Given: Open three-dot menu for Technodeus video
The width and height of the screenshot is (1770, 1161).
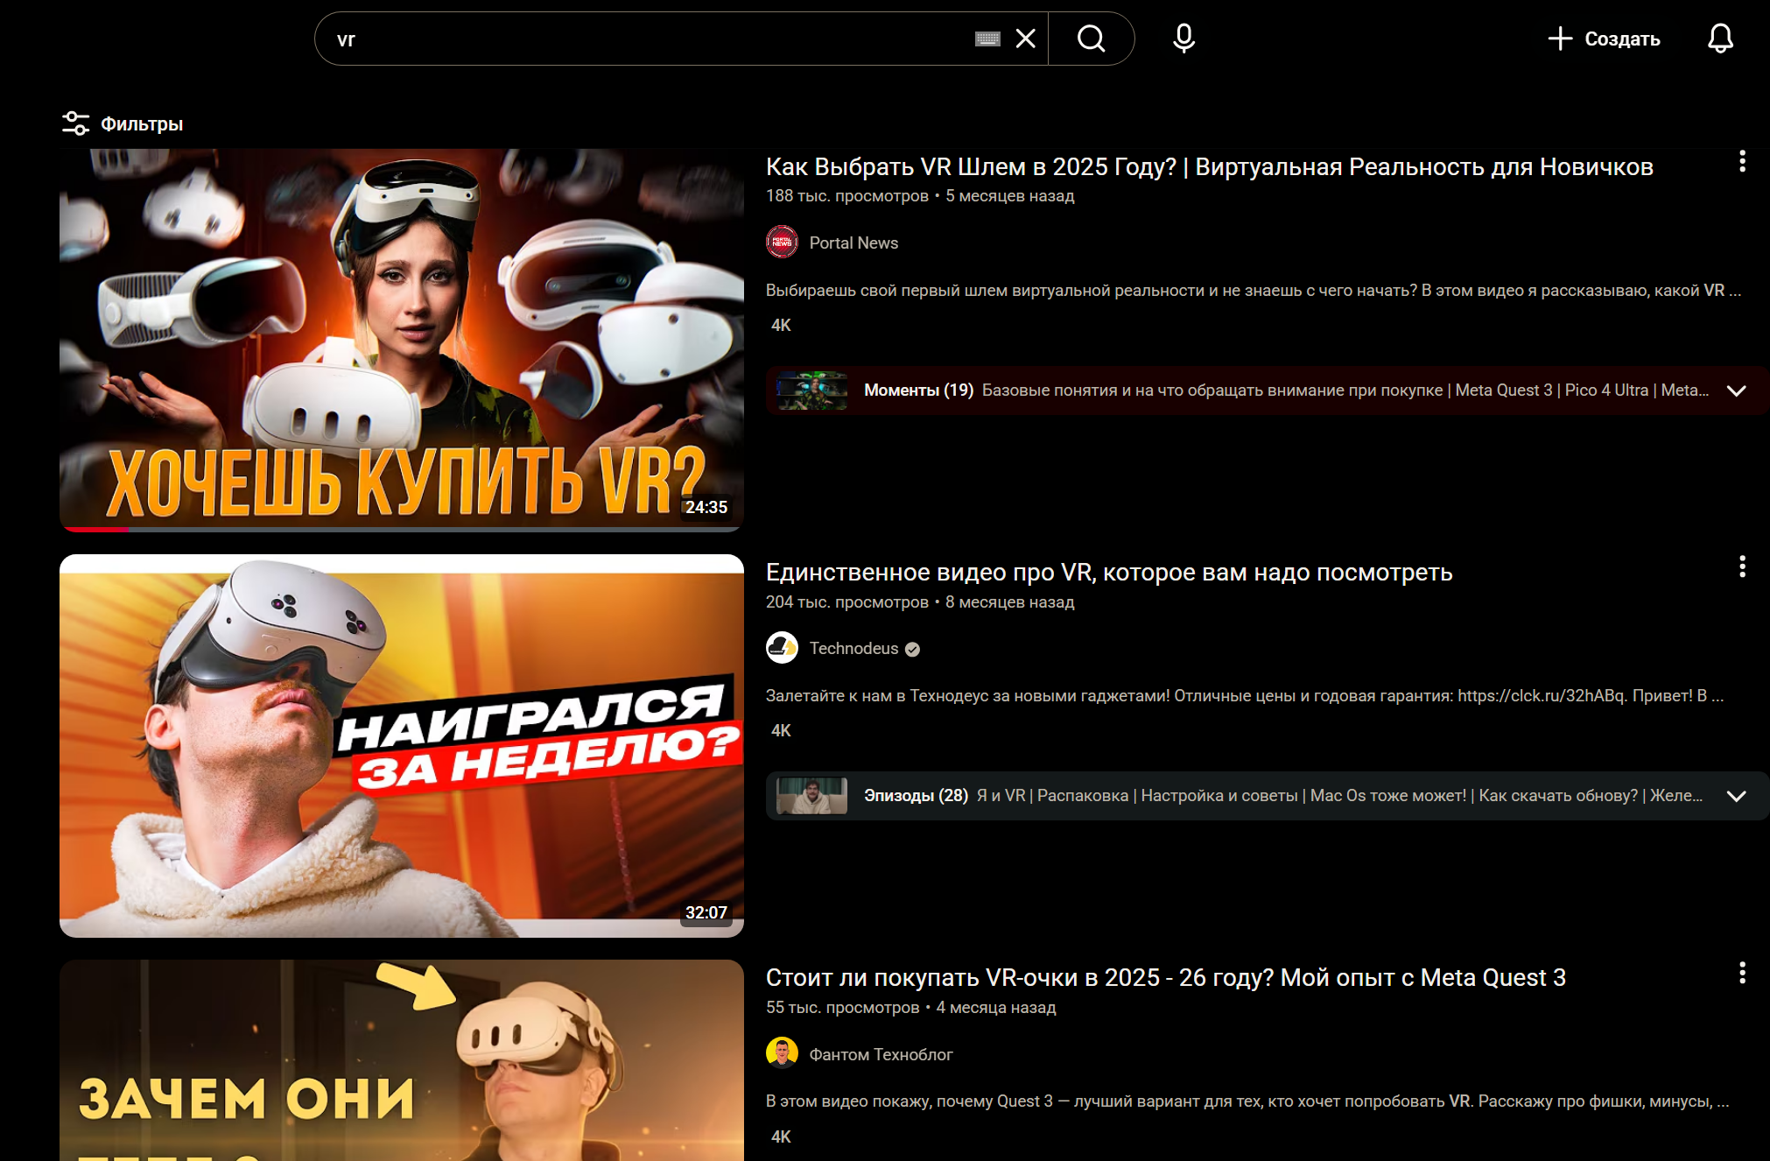Looking at the screenshot, I should point(1742,567).
